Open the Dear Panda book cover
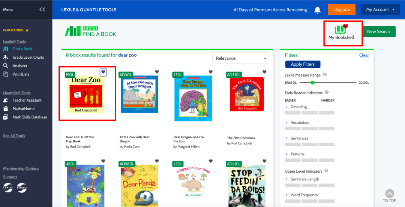The image size is (405, 207). pos(139,186)
